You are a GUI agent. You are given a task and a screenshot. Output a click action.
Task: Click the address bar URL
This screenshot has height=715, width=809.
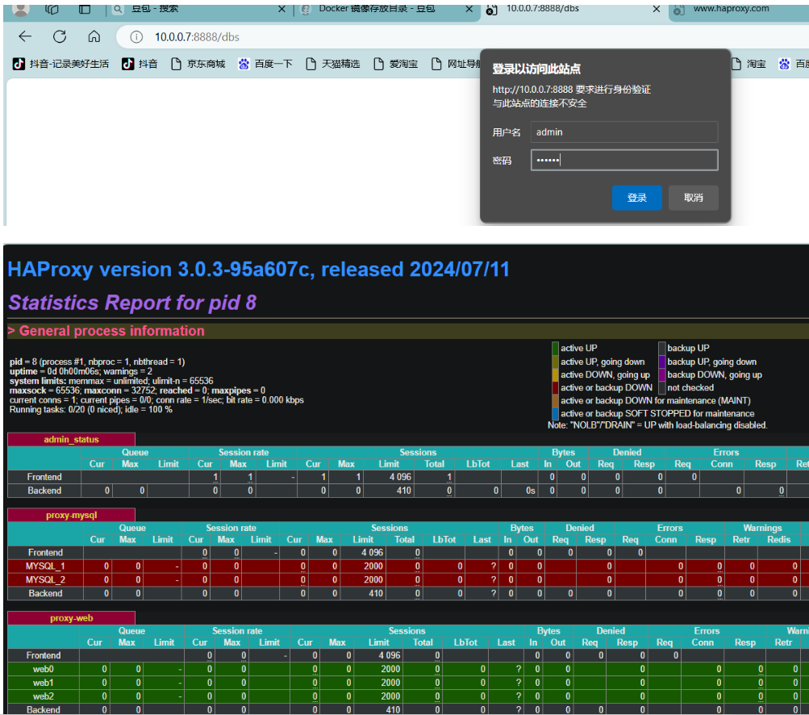197,37
